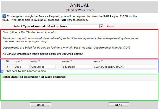
Task: Select the ID 1 cell in vehicle row
Action: (8, 67)
